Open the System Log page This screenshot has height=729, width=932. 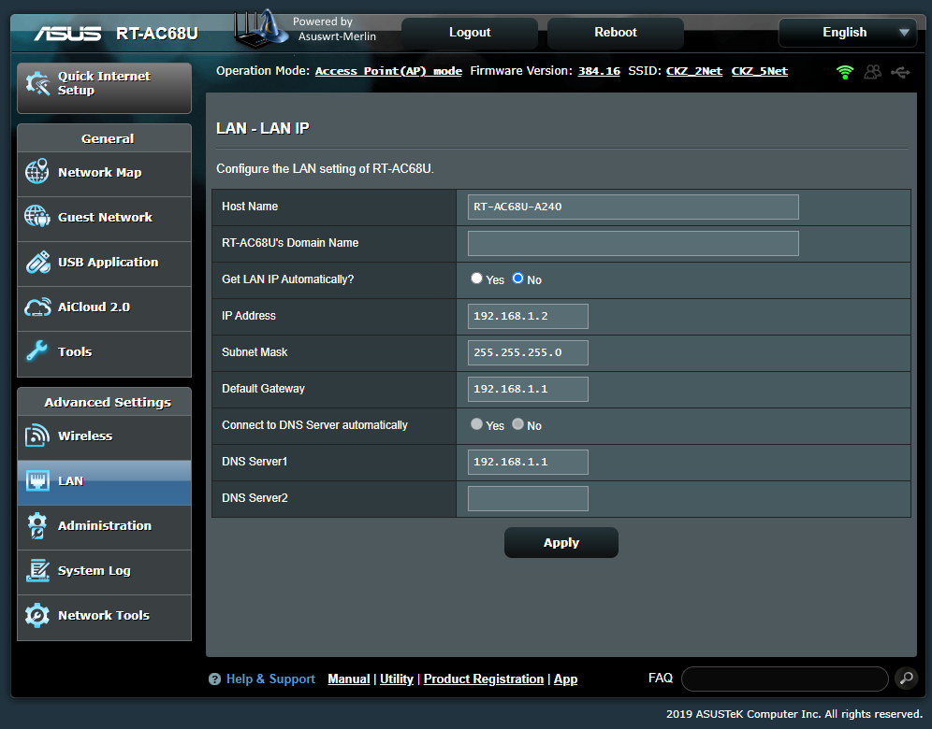click(104, 571)
